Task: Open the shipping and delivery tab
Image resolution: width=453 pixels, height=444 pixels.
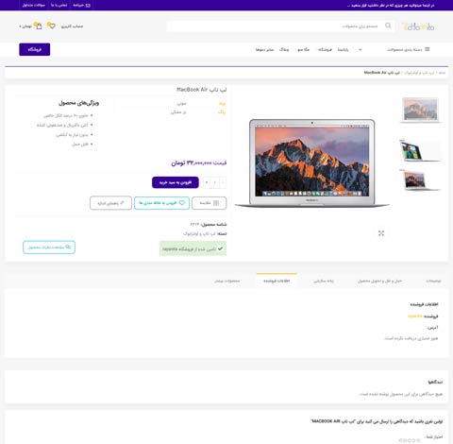Action: point(379,281)
